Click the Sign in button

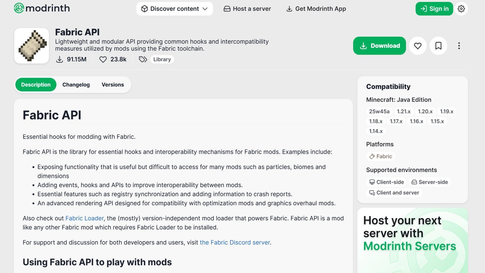tap(434, 9)
